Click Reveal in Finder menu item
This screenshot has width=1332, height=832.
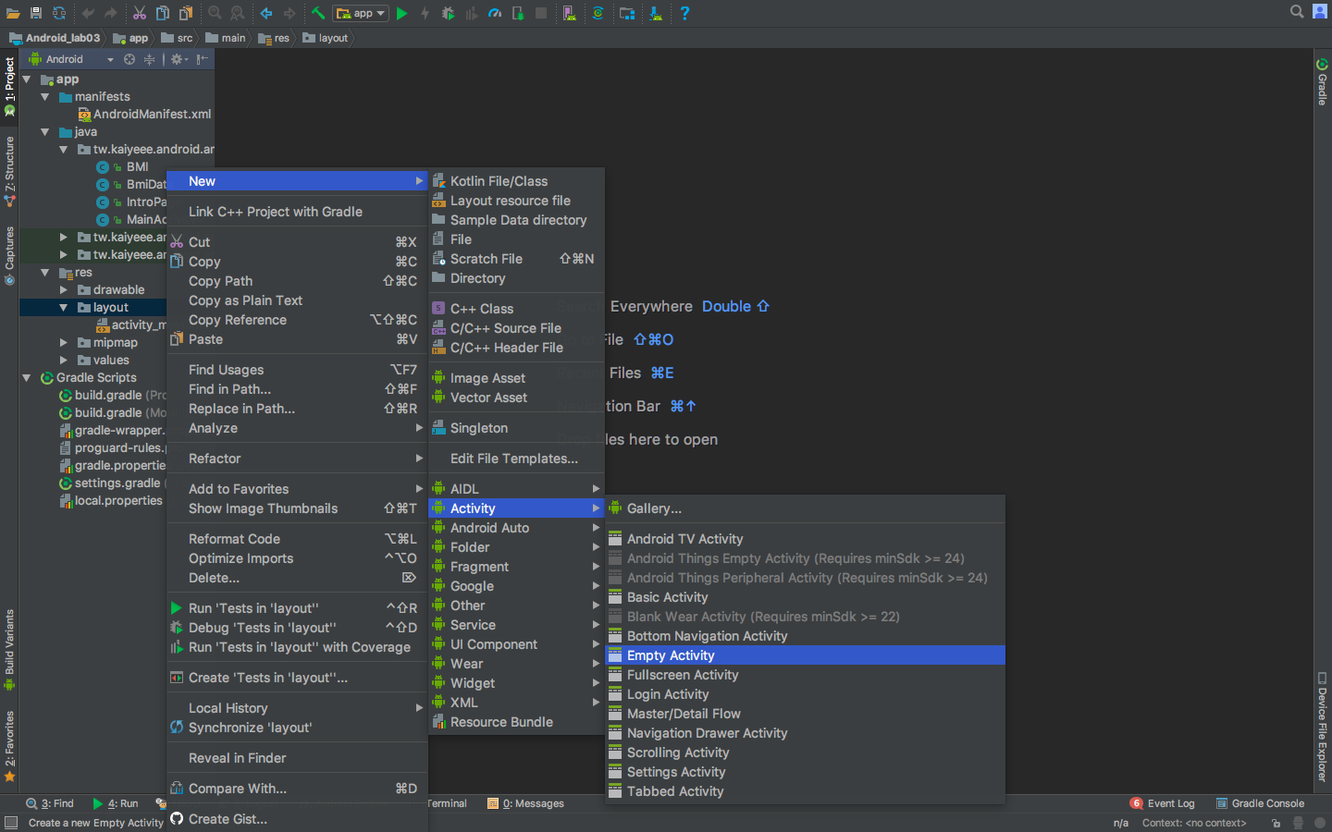(297, 758)
